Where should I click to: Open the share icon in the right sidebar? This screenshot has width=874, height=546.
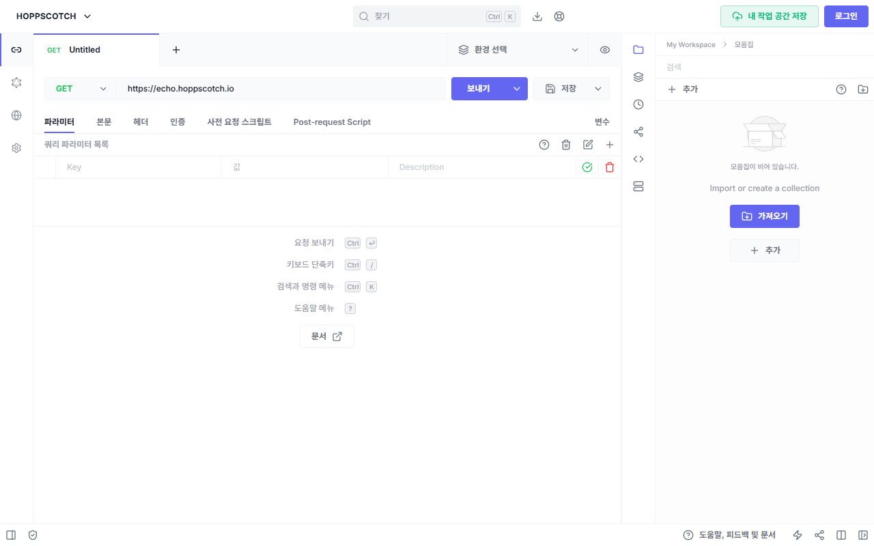tap(638, 131)
